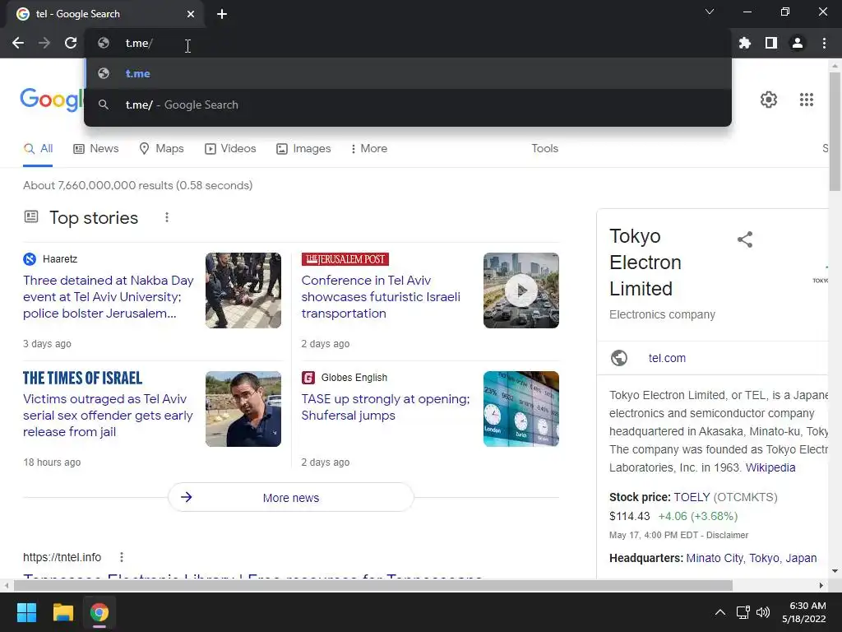Open search Tools
842x632 pixels.
[x=544, y=148]
